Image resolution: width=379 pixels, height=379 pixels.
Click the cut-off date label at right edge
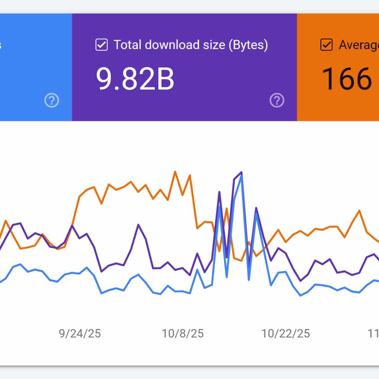(x=373, y=333)
